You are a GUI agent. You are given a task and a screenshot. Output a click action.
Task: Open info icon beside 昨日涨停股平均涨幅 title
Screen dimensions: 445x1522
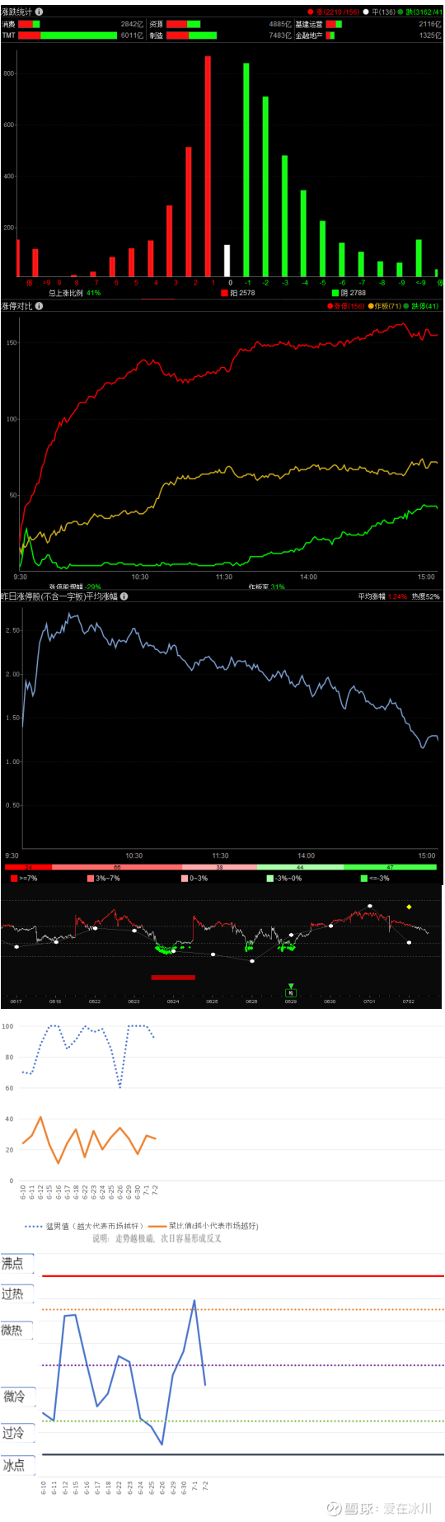click(124, 596)
